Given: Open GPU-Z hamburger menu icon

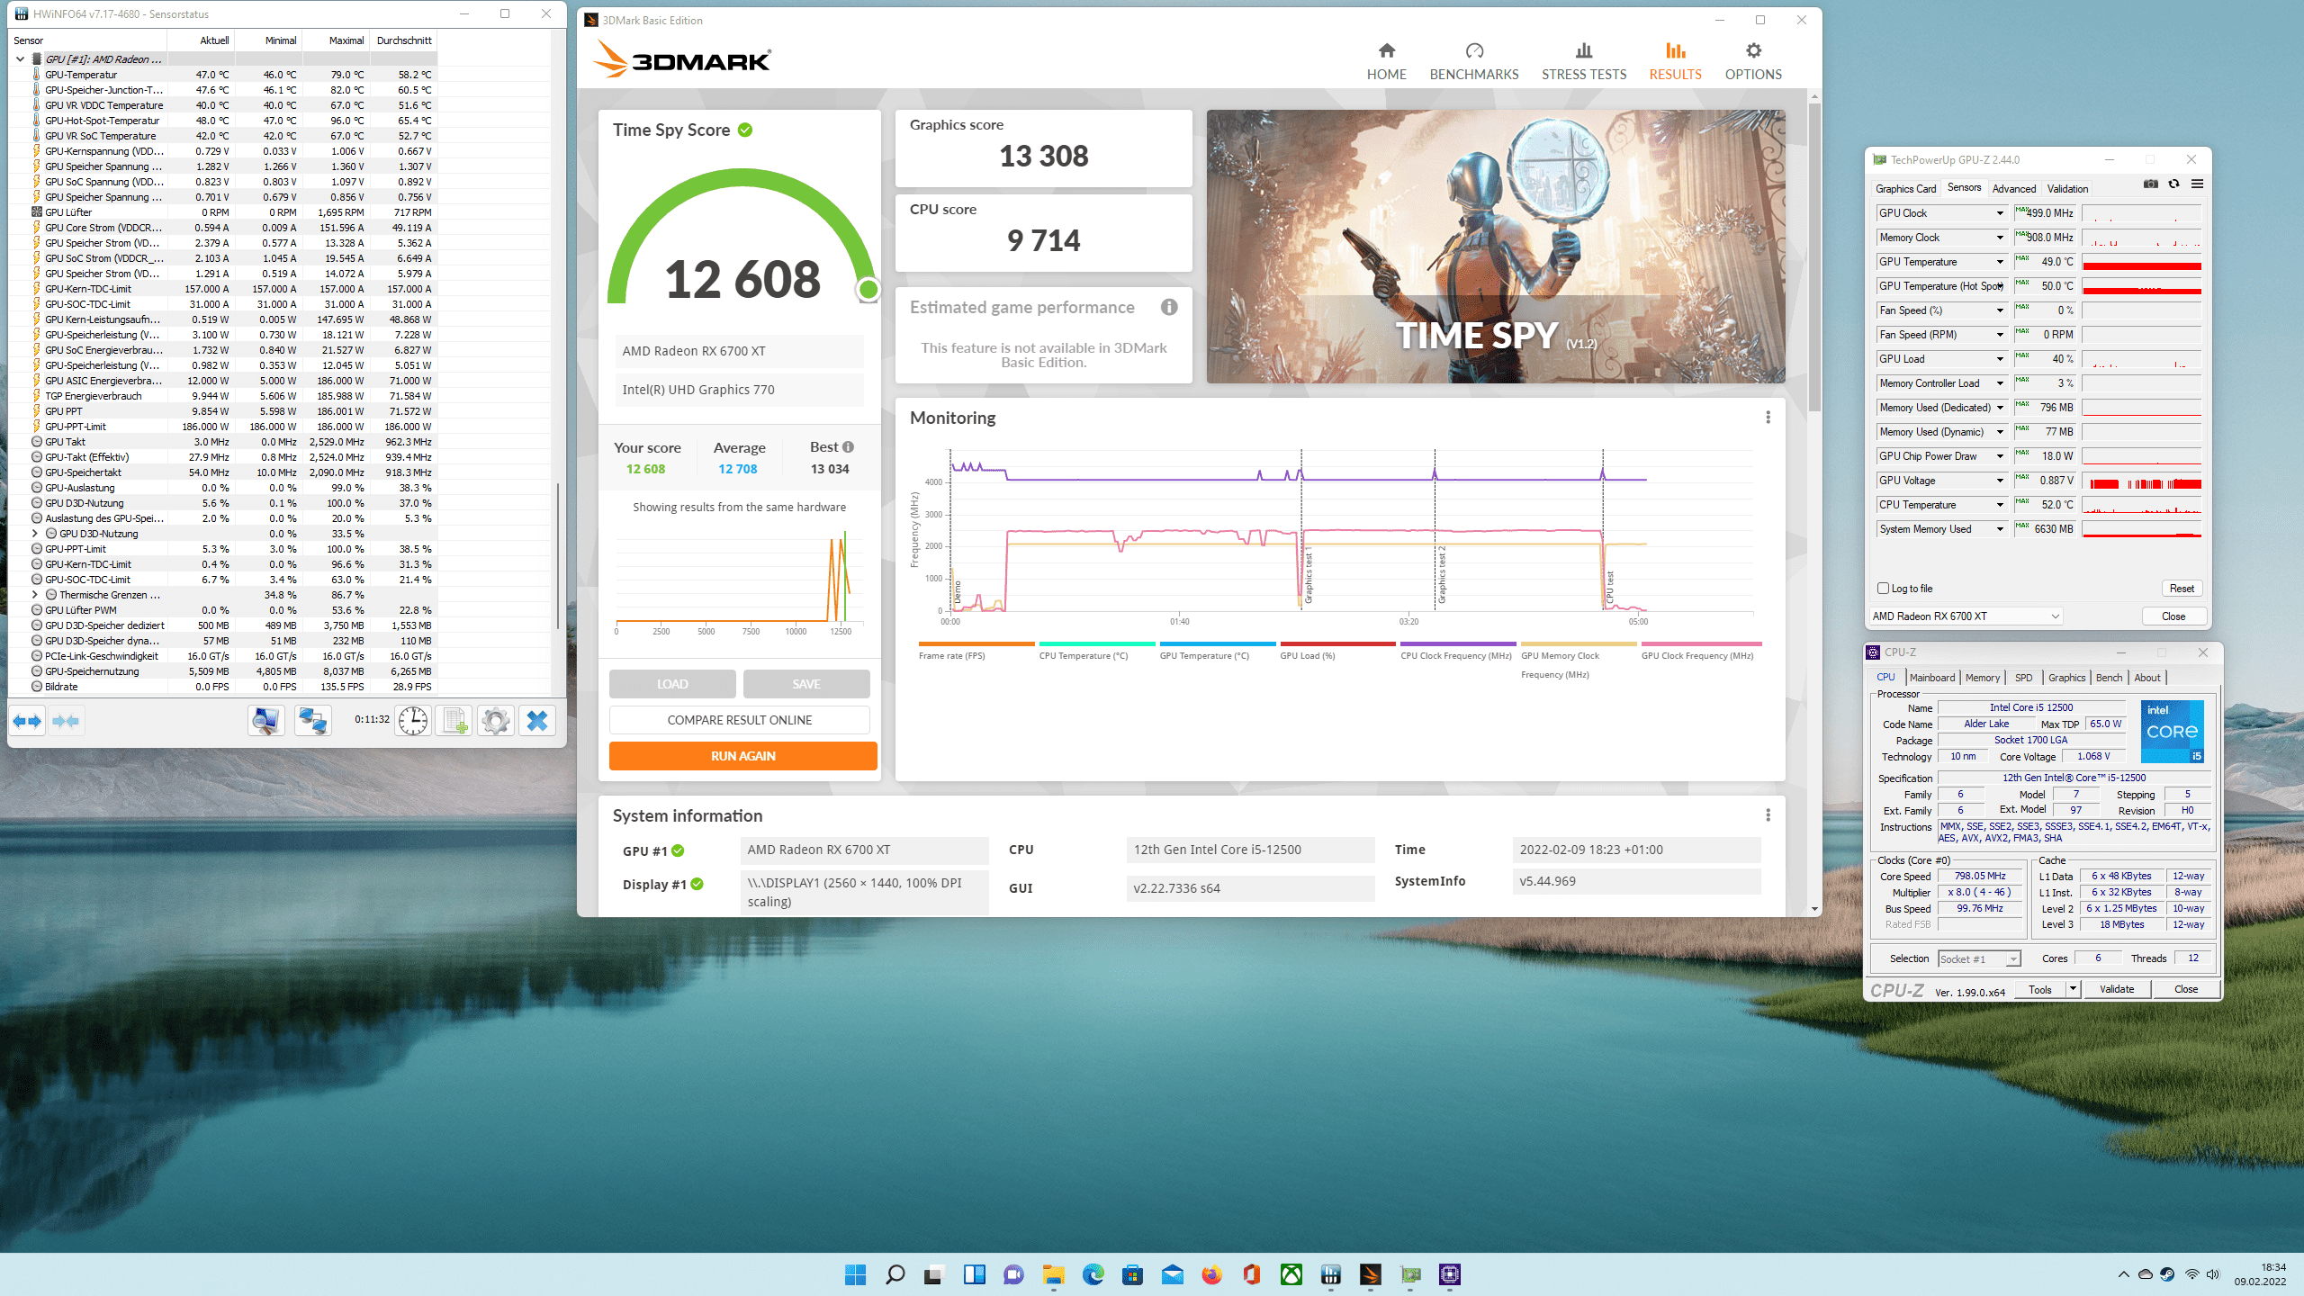Looking at the screenshot, I should point(2197,184).
